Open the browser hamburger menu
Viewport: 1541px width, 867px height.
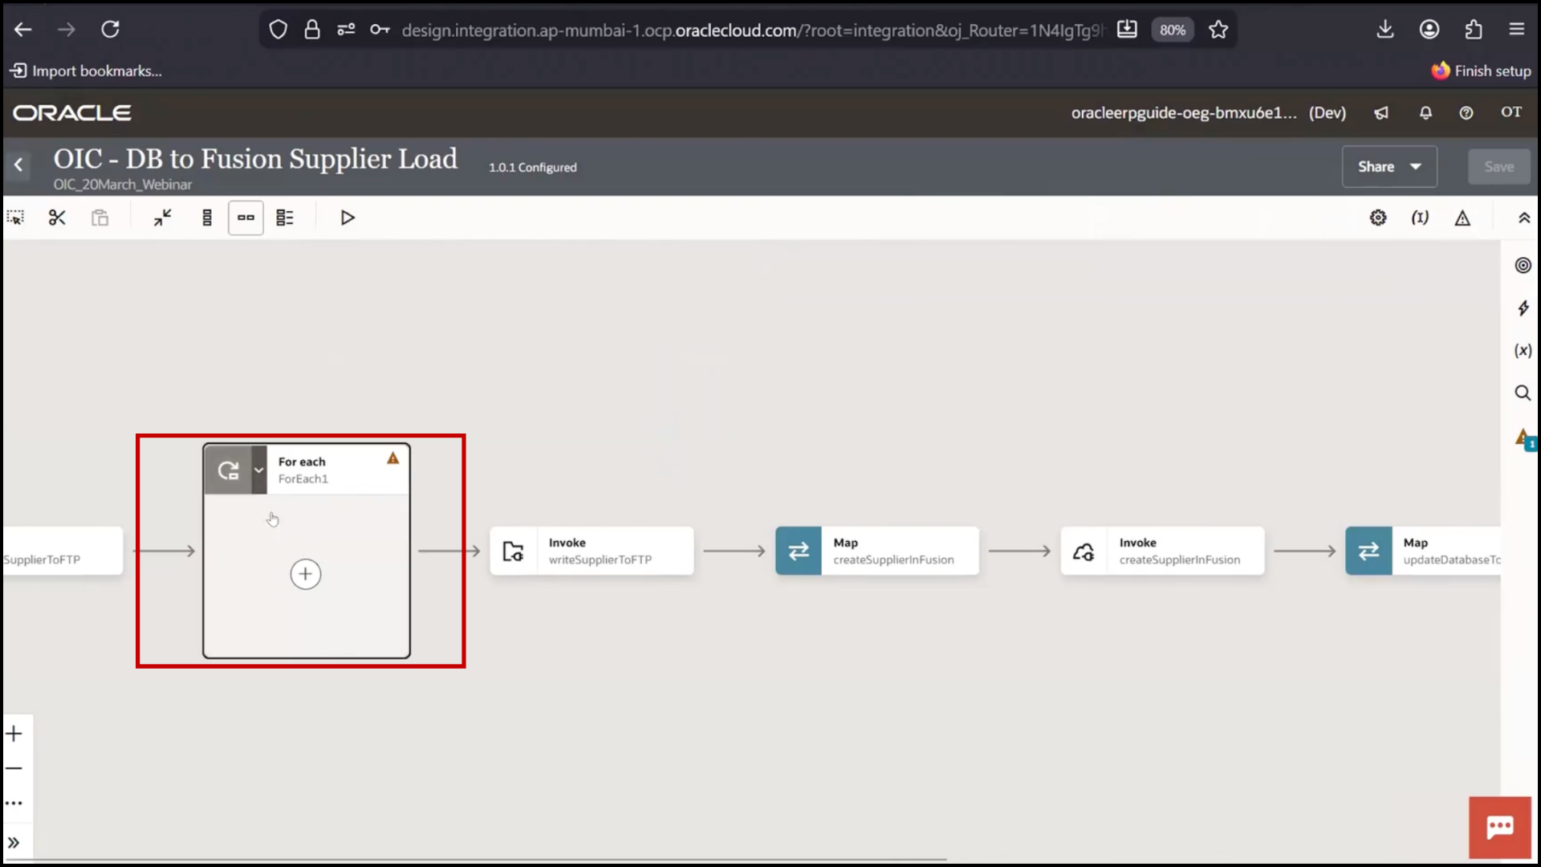[x=1517, y=30]
